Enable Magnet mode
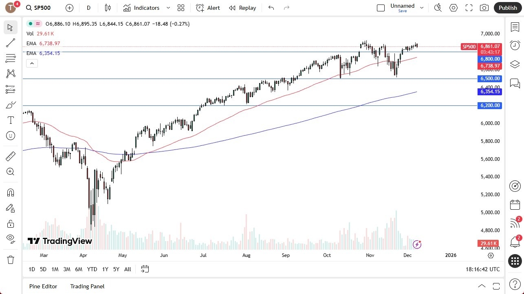This screenshot has height=294, width=524. click(x=11, y=192)
